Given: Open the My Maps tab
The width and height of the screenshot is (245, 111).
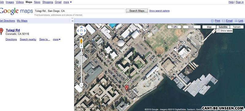Looking at the screenshot, I should click(22, 21).
